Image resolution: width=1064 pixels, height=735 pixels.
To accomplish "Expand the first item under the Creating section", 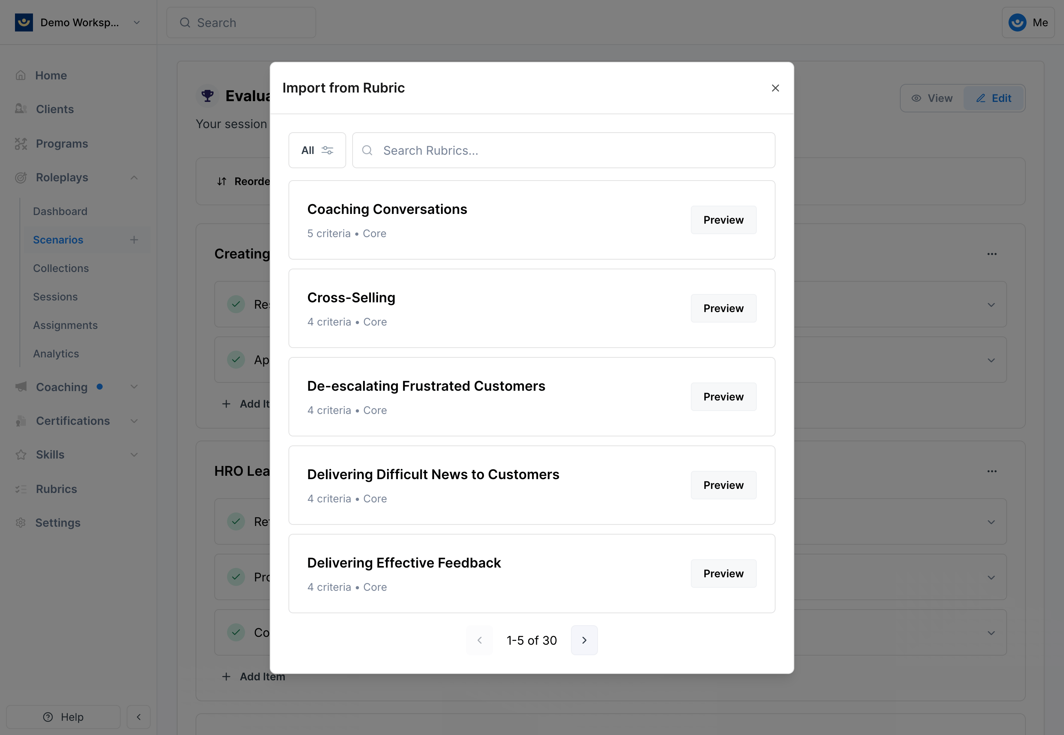I will pos(991,305).
